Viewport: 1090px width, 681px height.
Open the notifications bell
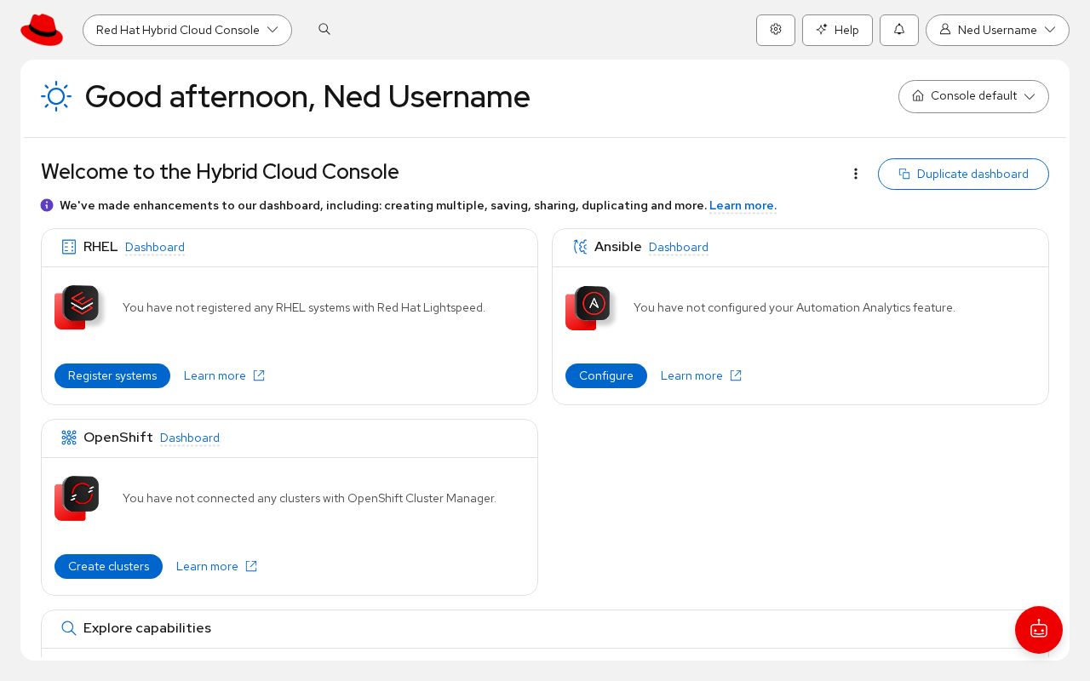[x=899, y=30]
